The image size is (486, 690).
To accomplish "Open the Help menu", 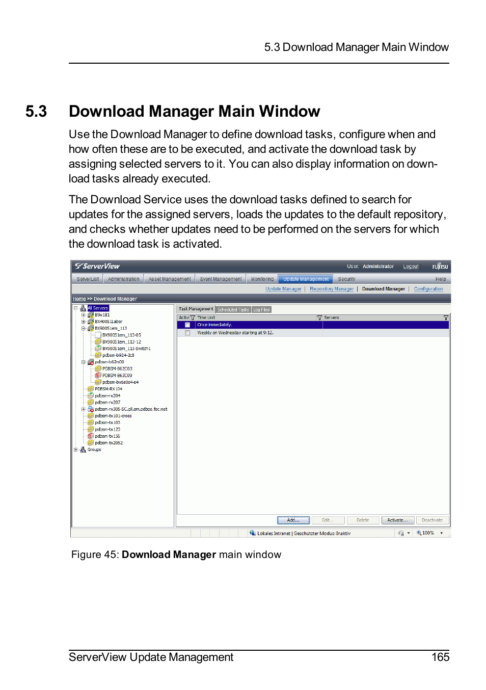I will coord(441,279).
